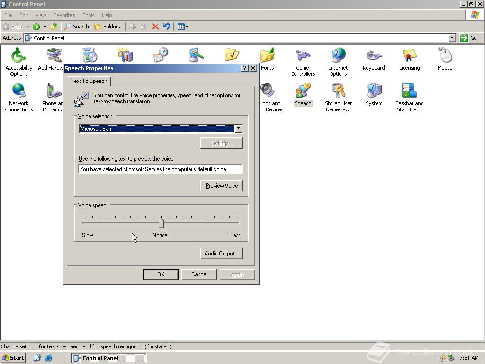
Task: Open the Mouse icon
Action: 445,59
